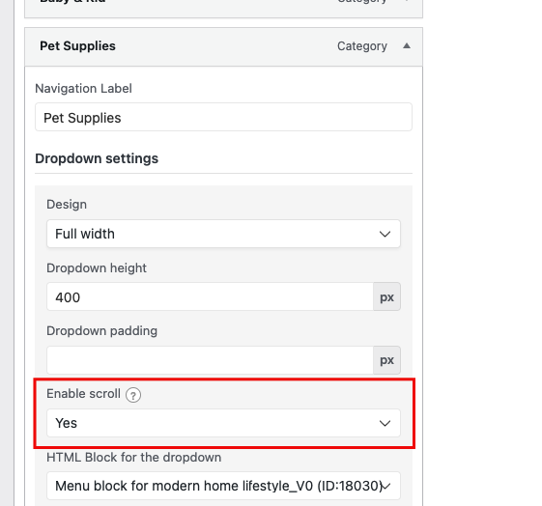Click the chevron on the HTML Block dropdown
This screenshot has height=506, width=542.
point(386,487)
